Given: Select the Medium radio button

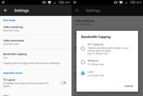Looking at the screenshot, I should (83, 62).
